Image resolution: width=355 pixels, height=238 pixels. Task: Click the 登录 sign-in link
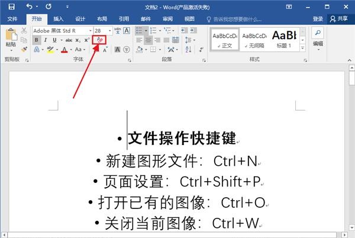(318, 19)
